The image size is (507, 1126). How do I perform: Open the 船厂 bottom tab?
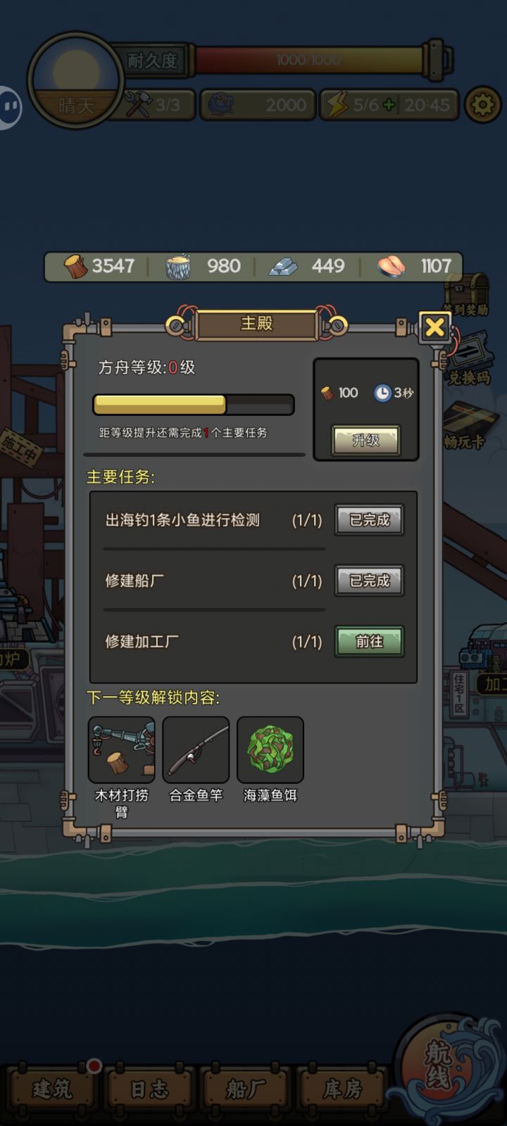click(x=246, y=1089)
